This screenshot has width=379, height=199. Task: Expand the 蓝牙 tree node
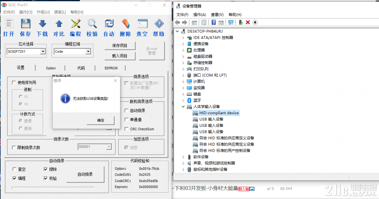[x=183, y=100]
